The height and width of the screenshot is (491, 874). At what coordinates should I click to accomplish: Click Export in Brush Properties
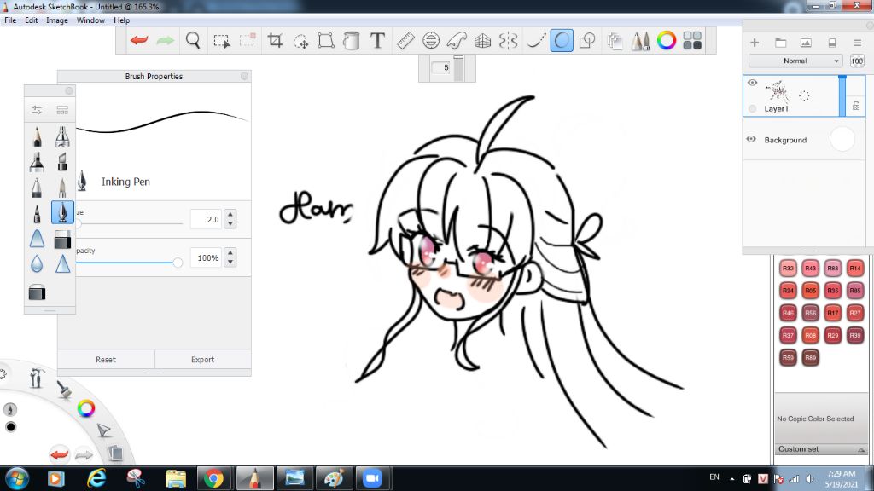pos(202,360)
